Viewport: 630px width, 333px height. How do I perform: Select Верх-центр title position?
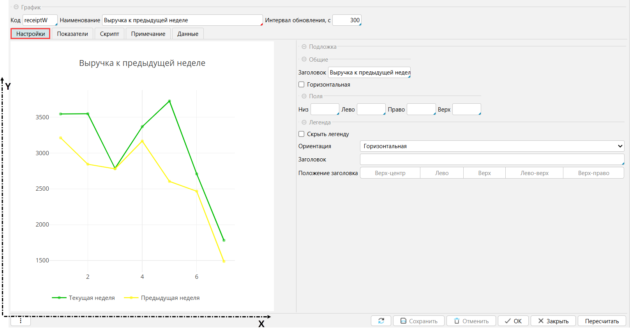[390, 173]
